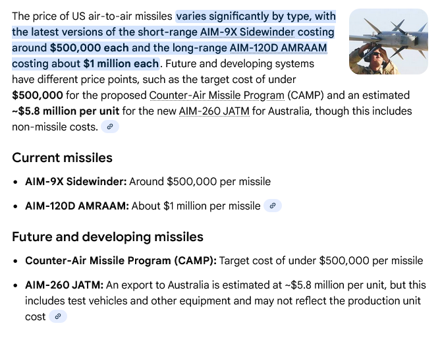Click the underlined AIM-260 JATM link
442x338 pixels.
click(x=214, y=111)
